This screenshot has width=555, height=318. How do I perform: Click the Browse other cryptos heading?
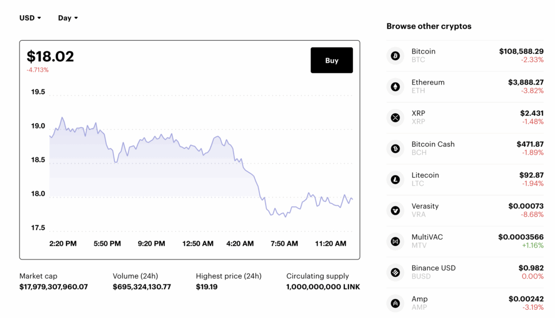coord(429,26)
